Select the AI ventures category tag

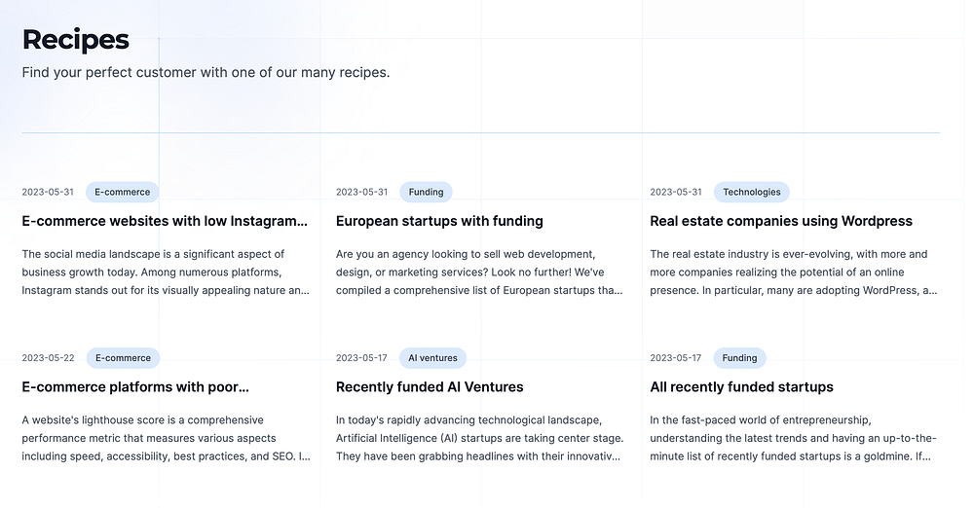pos(432,358)
